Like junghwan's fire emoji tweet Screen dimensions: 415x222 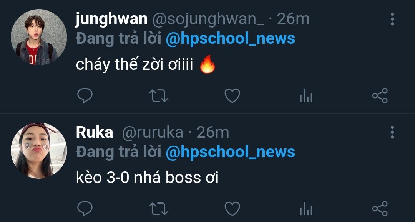point(232,95)
